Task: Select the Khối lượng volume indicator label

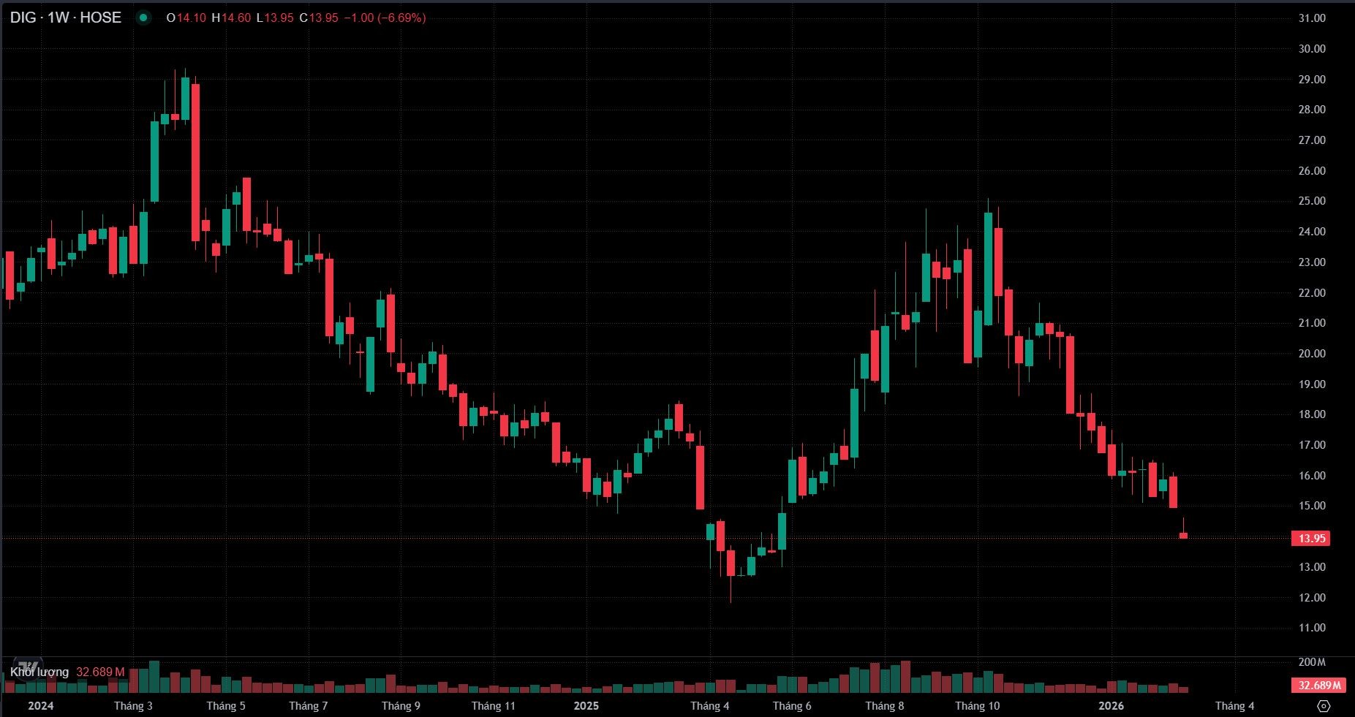Action: [x=39, y=672]
